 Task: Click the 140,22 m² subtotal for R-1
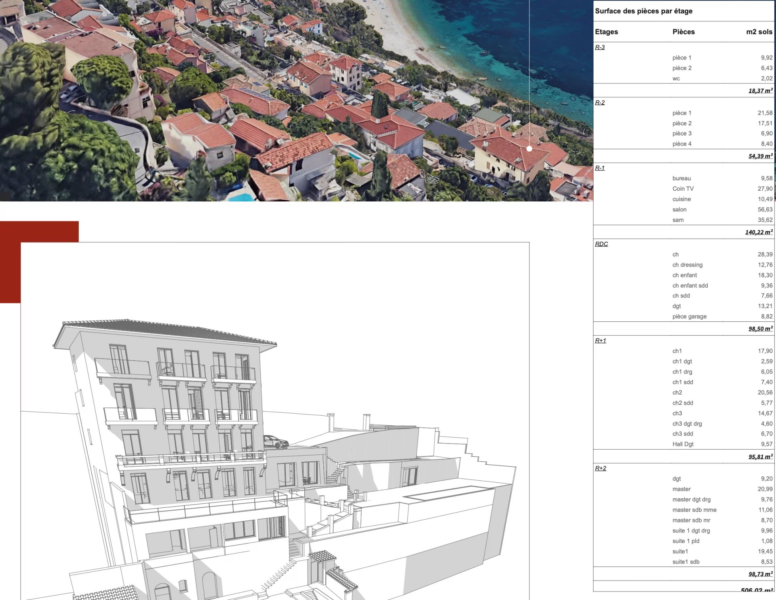[x=759, y=232]
